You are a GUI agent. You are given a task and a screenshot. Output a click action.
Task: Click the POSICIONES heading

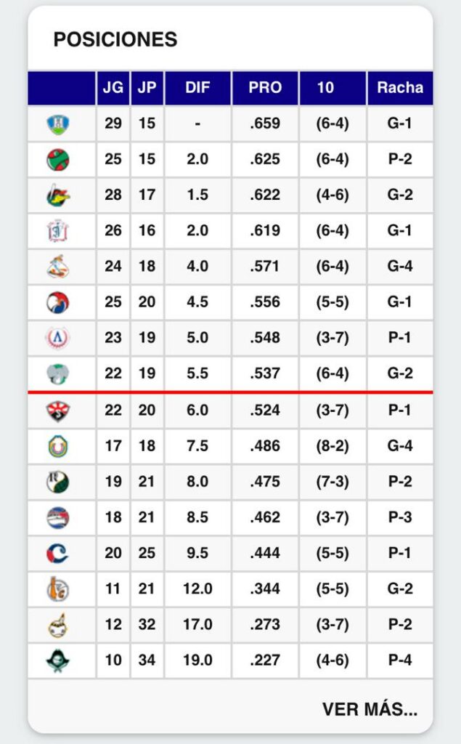point(115,40)
